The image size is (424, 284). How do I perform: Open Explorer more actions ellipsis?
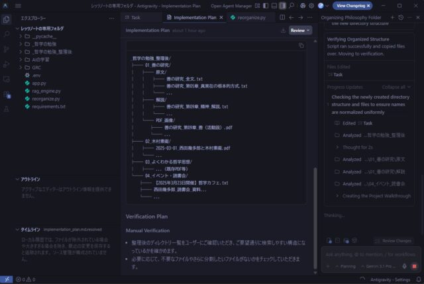coord(112,19)
